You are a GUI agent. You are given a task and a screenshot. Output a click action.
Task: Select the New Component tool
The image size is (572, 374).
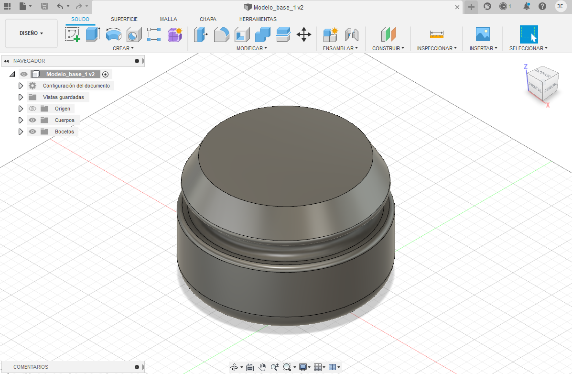(x=331, y=34)
